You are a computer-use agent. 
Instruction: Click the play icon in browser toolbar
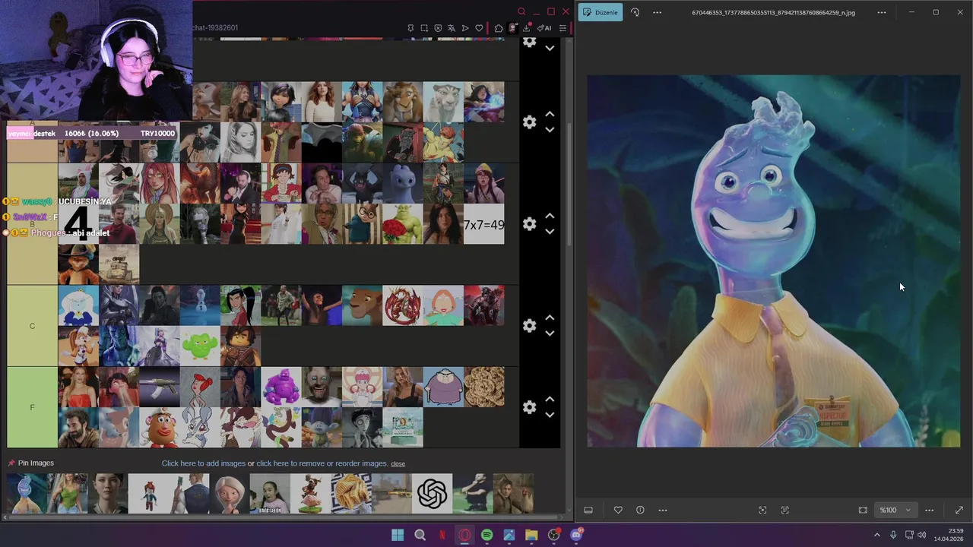465,28
